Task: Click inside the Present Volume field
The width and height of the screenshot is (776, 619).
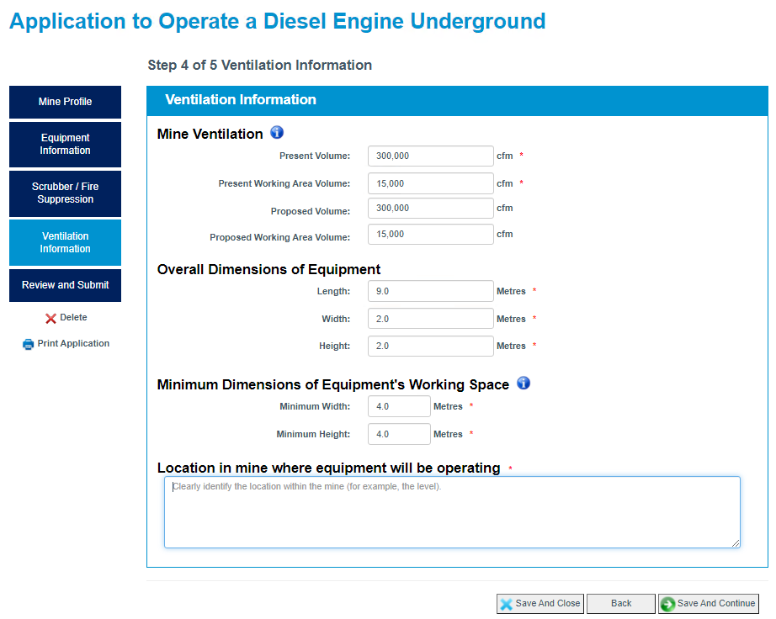Action: pos(430,156)
